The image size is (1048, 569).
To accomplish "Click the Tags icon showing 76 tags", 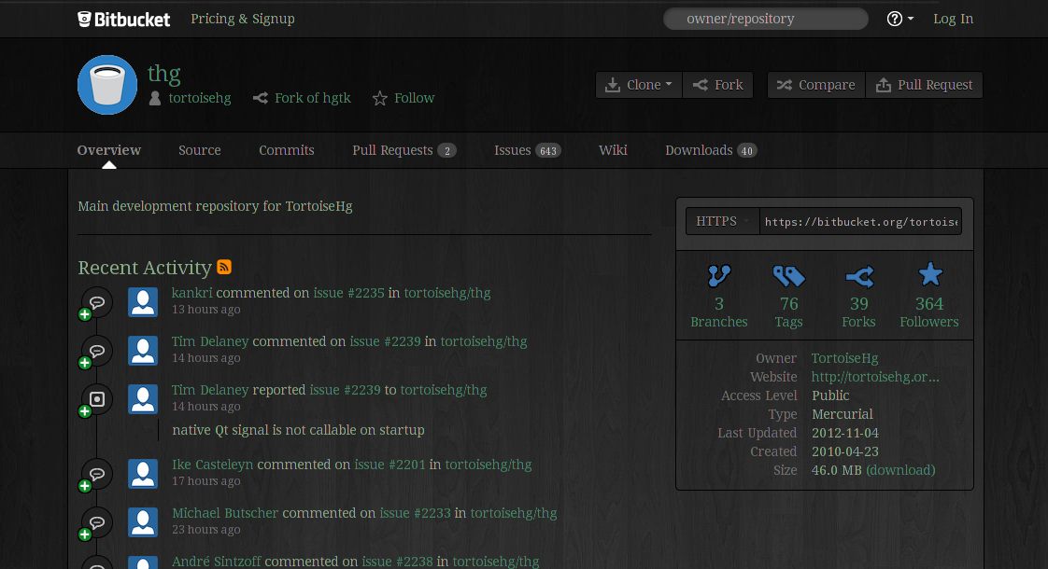I will [788, 275].
